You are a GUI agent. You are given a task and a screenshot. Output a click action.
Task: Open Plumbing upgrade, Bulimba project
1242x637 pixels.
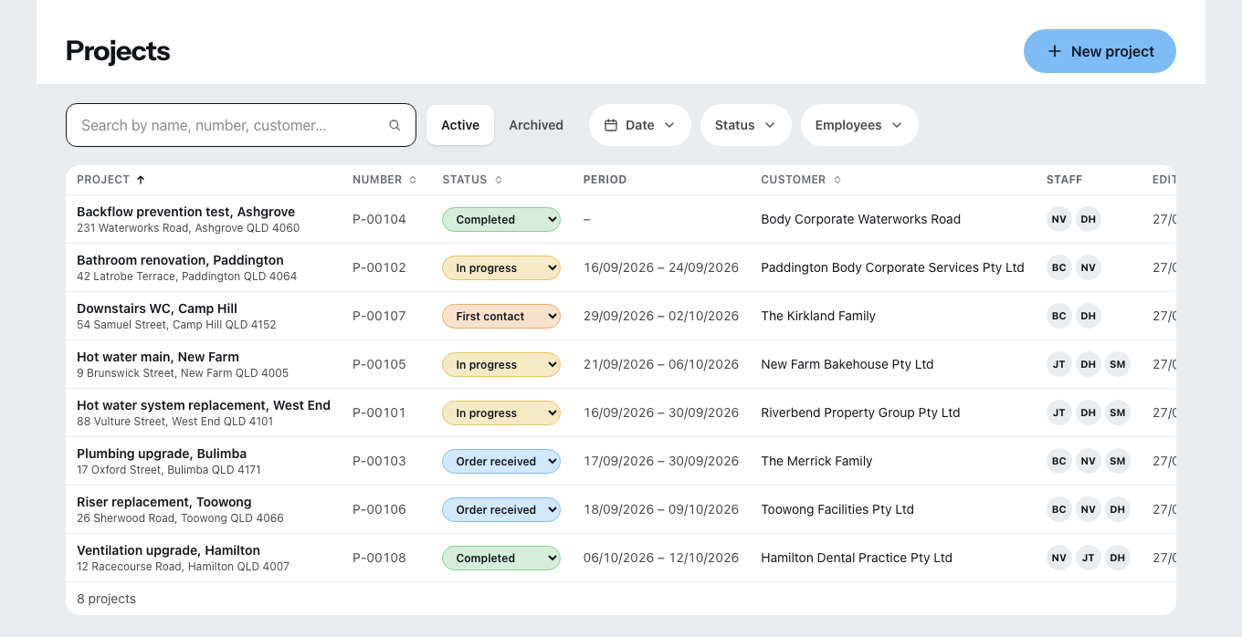162,454
